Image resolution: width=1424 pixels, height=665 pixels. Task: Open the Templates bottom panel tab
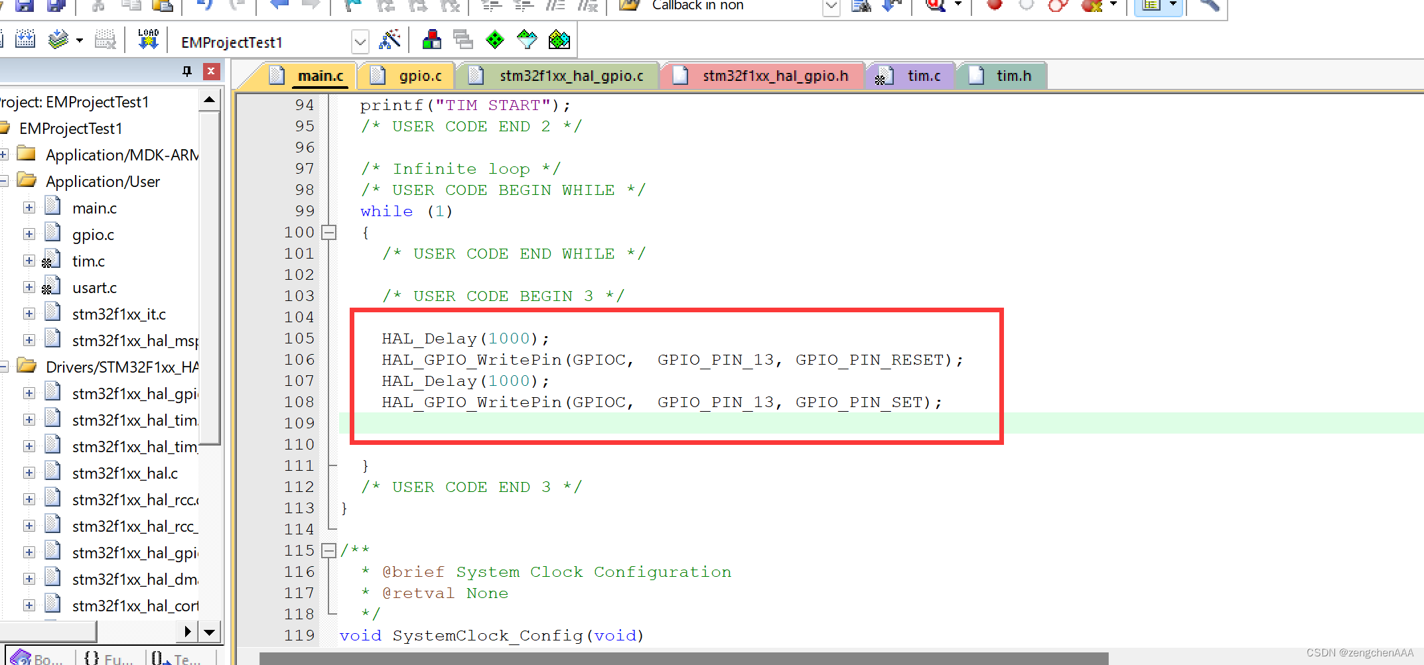pos(177,658)
